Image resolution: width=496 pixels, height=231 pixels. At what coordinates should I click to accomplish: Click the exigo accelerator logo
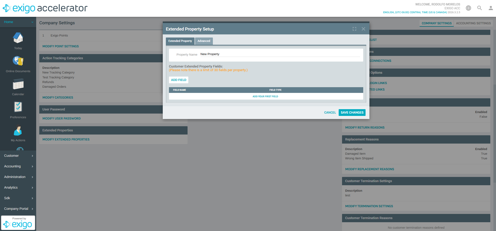click(45, 8)
